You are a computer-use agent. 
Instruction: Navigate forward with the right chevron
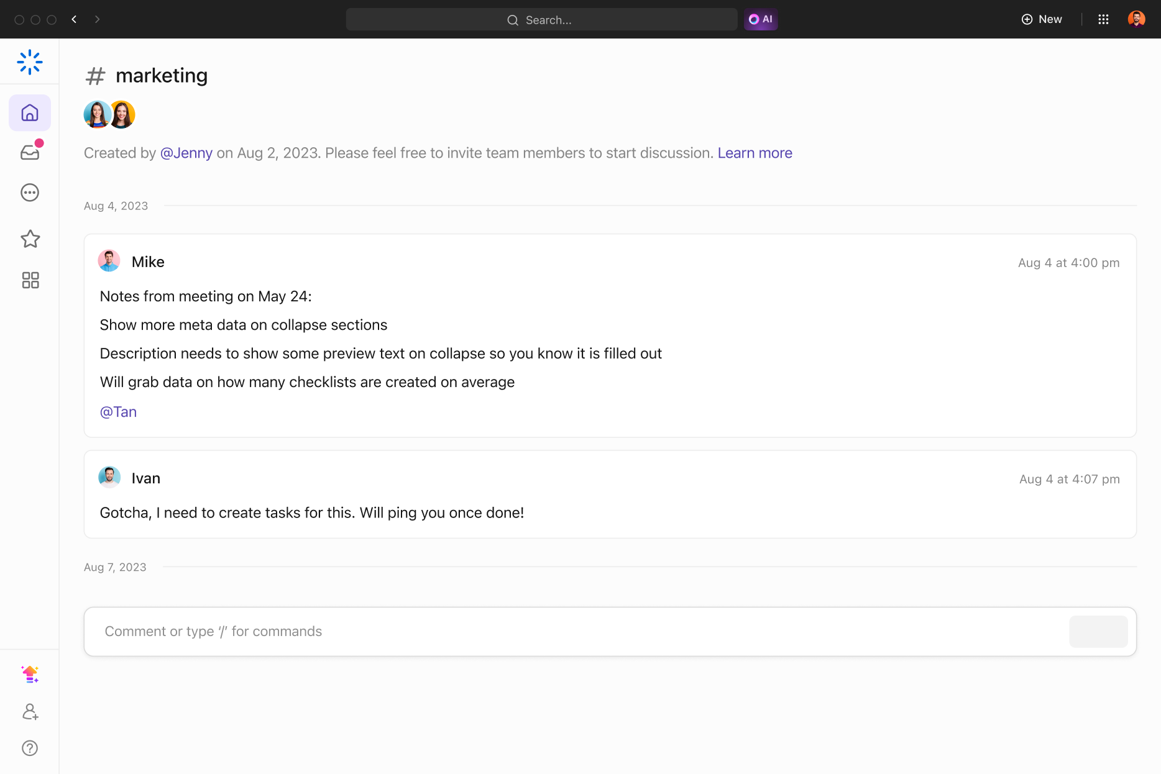[98, 19]
